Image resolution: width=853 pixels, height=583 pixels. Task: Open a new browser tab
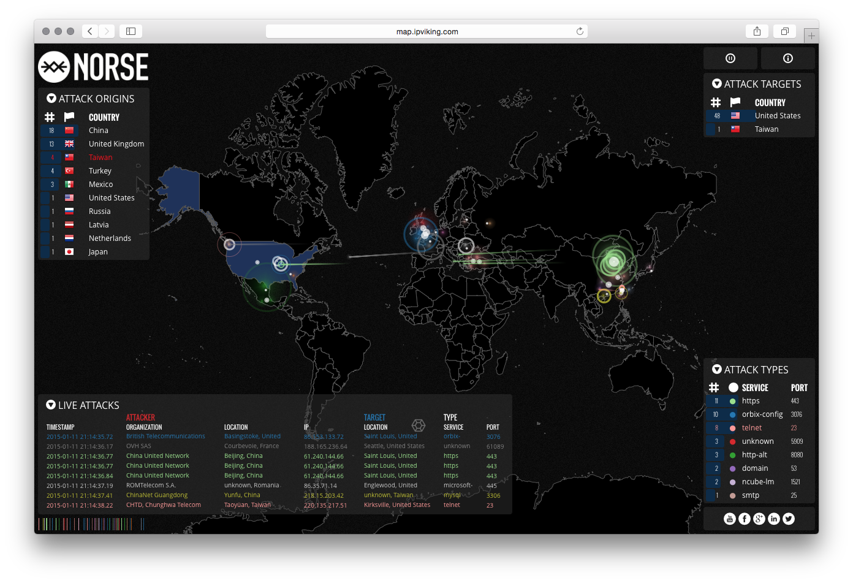coord(811,35)
